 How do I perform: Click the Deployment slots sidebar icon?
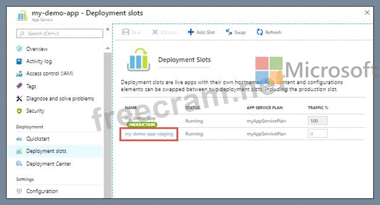(19, 151)
